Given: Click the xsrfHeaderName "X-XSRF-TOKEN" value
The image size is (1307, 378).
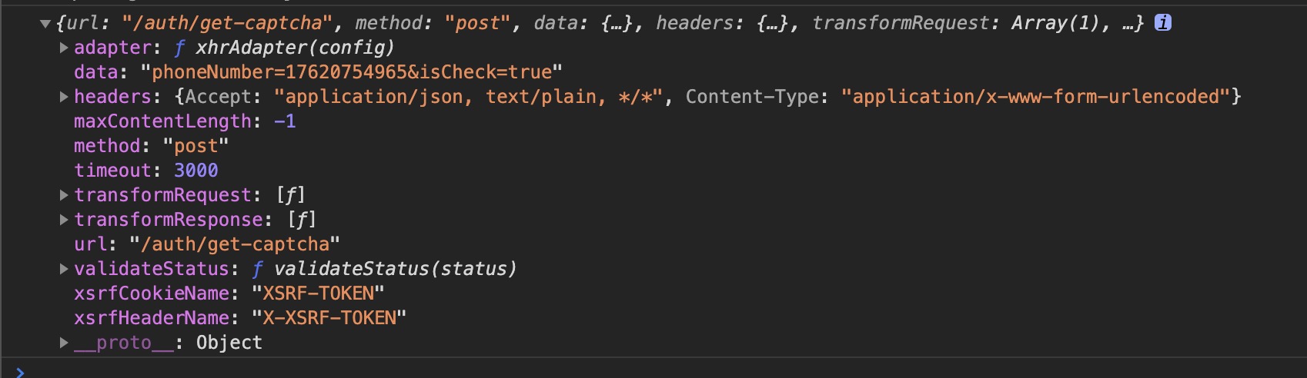Looking at the screenshot, I should coord(329,318).
